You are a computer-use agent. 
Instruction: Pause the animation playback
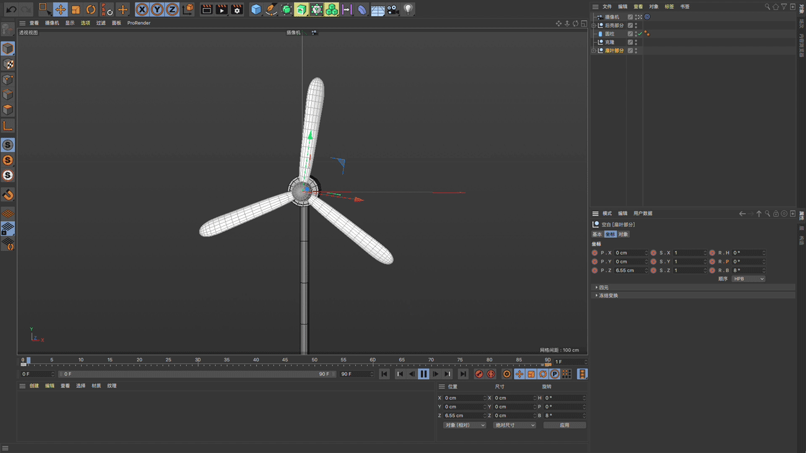(x=423, y=374)
